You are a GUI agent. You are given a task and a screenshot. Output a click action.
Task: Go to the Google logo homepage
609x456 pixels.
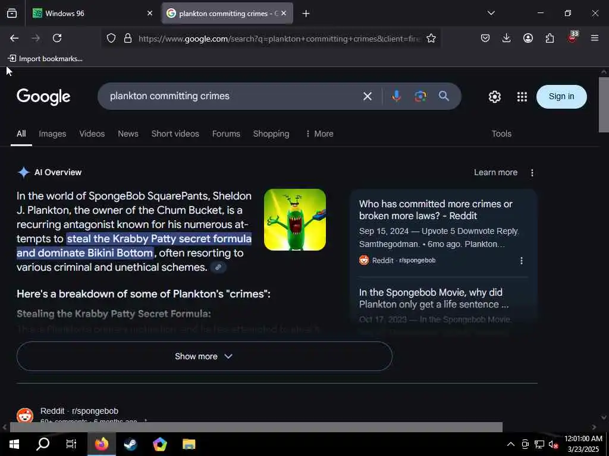pos(43,97)
